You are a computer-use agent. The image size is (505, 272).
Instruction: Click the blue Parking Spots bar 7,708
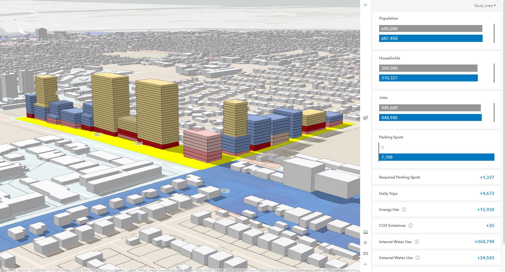pyautogui.click(x=436, y=157)
